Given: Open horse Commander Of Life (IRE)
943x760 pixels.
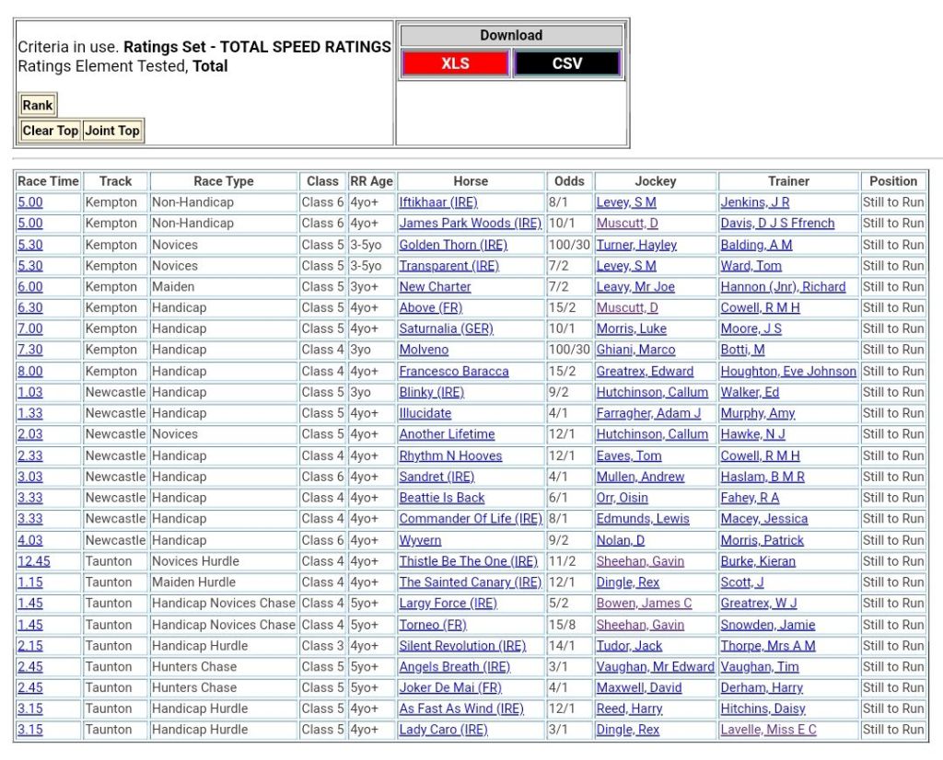Looking at the screenshot, I should (470, 519).
